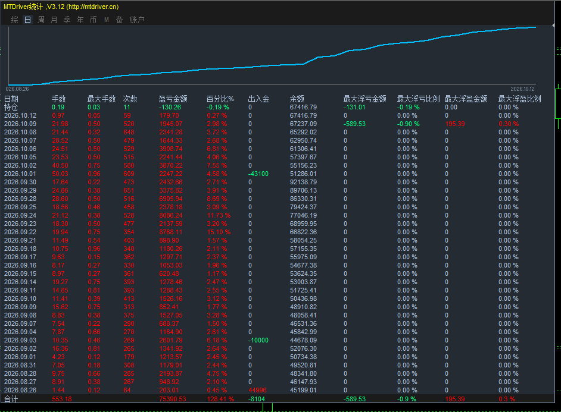Click the 15.10 % percentage cell
The width and height of the screenshot is (561, 412).
(219, 232)
